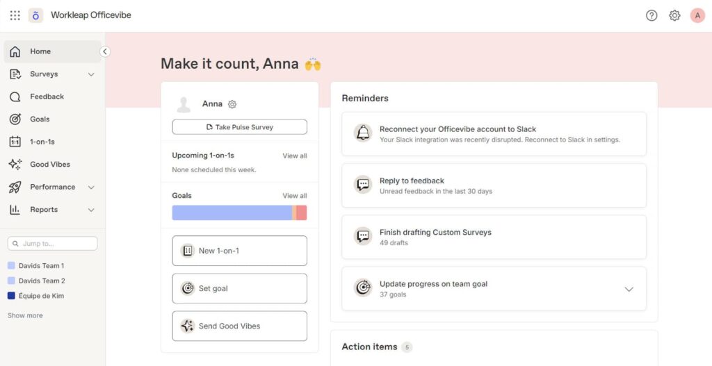Open settings gear in top bar

(674, 15)
